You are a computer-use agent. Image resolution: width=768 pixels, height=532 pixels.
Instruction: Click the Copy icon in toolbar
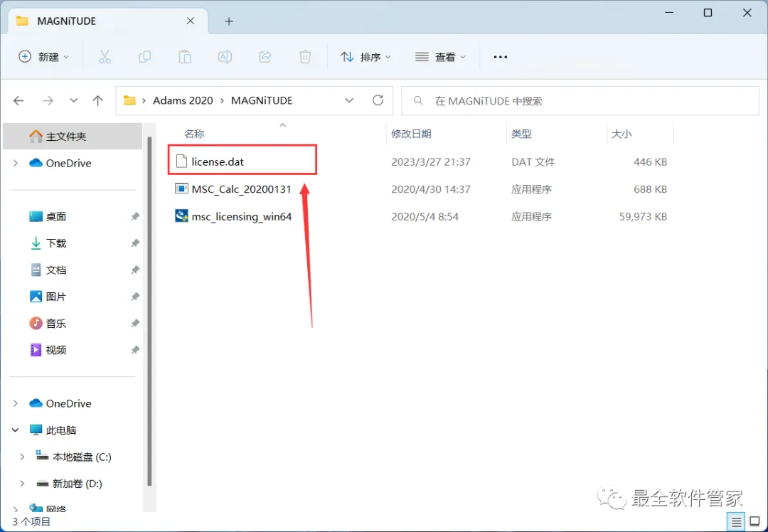tap(144, 57)
